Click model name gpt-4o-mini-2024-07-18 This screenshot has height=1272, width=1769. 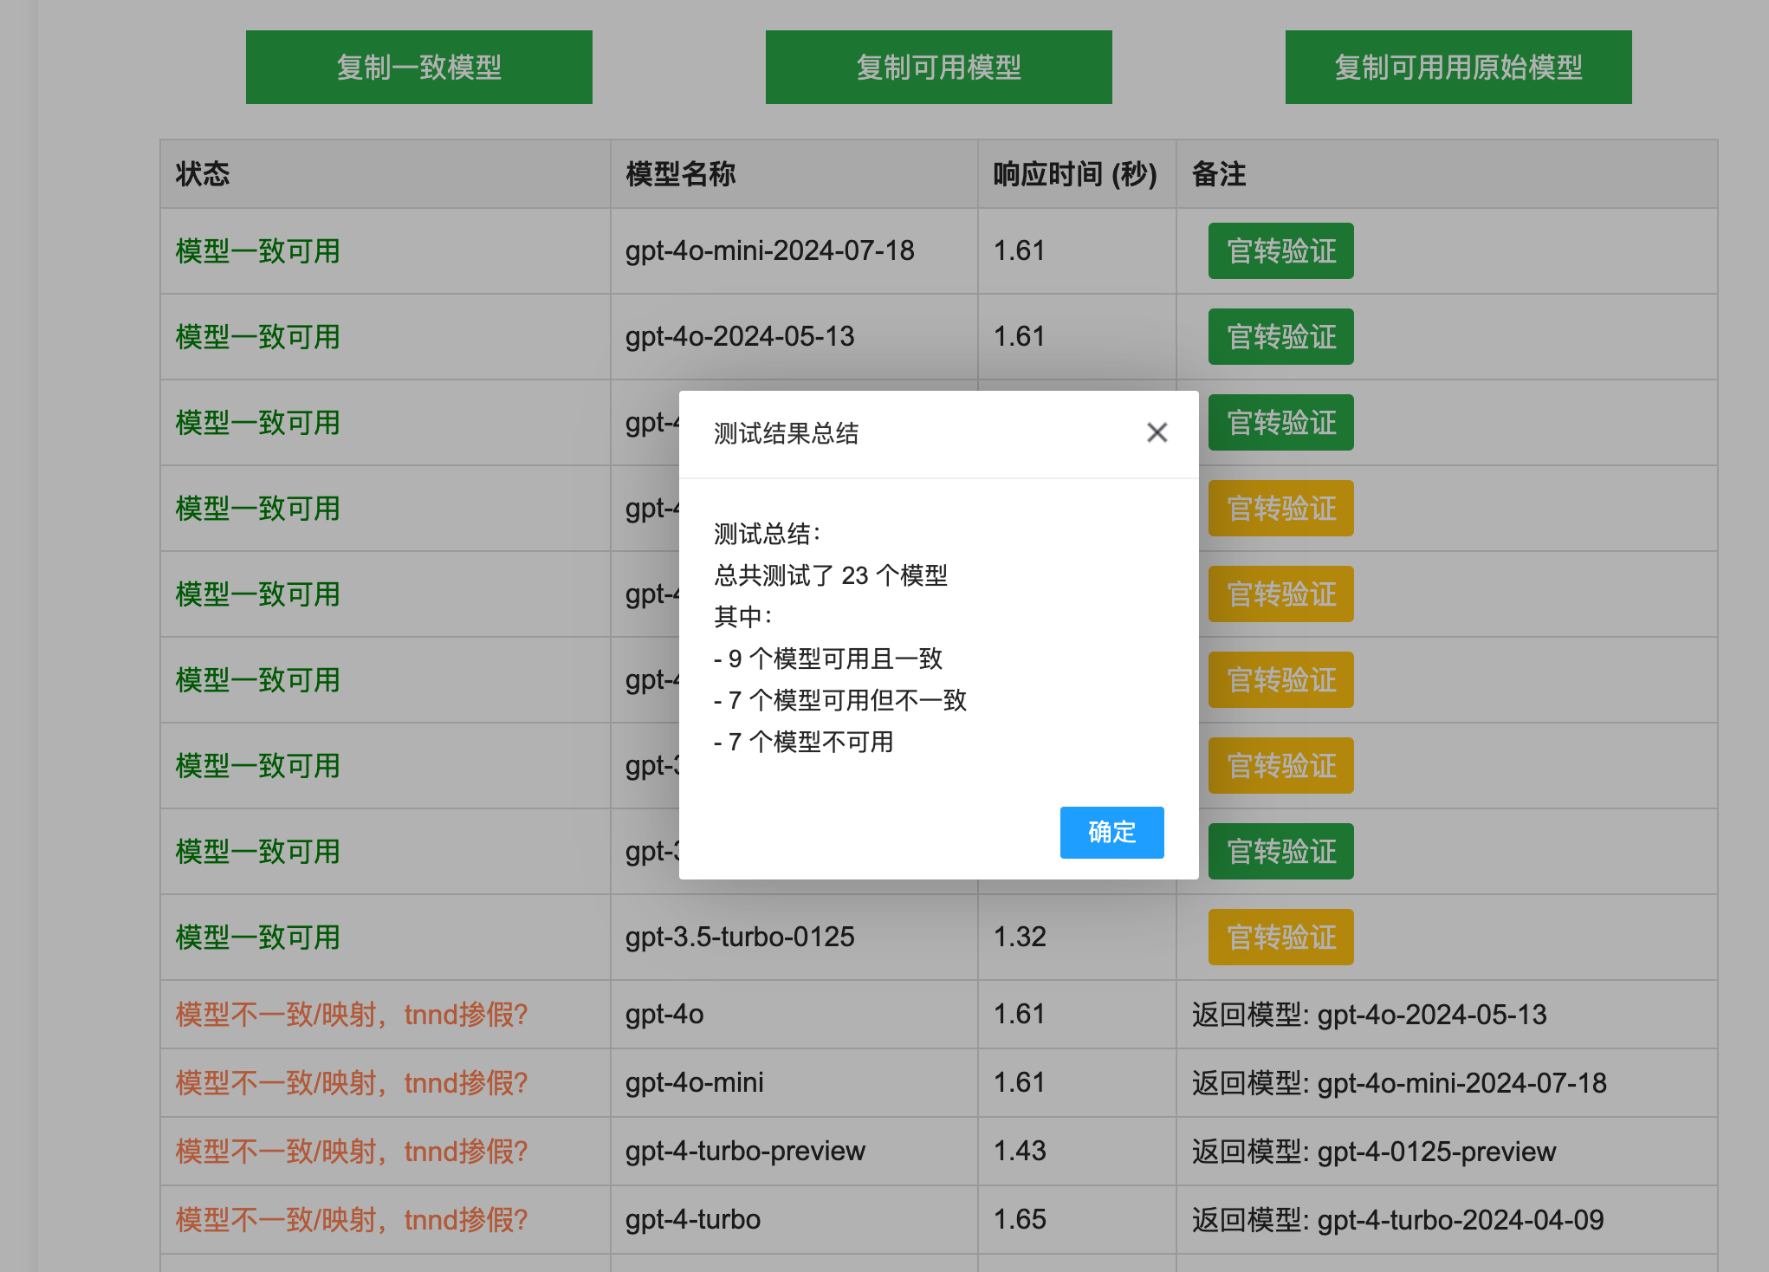[769, 251]
